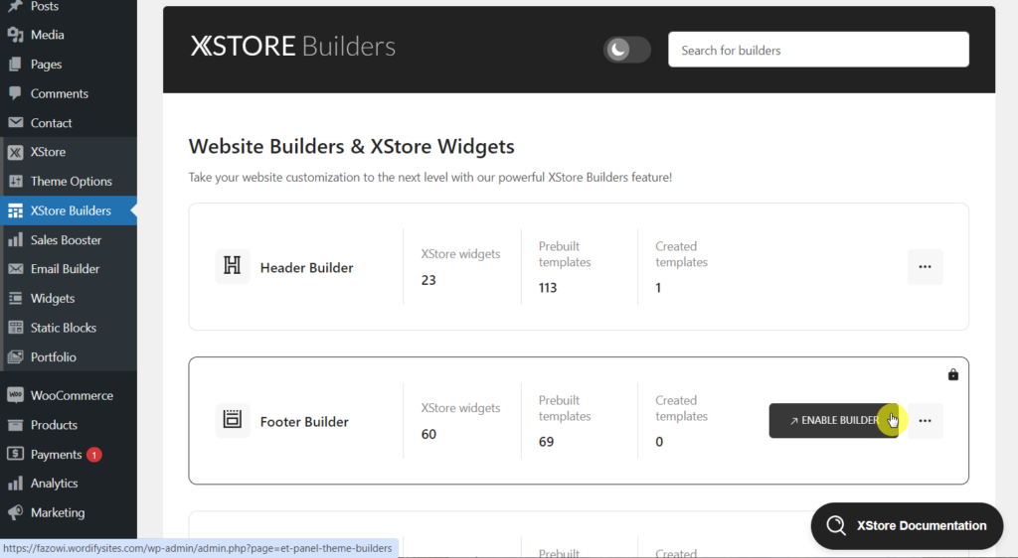The height and width of the screenshot is (558, 1018).
Task: Click the Products box icon
Action: pos(15,425)
